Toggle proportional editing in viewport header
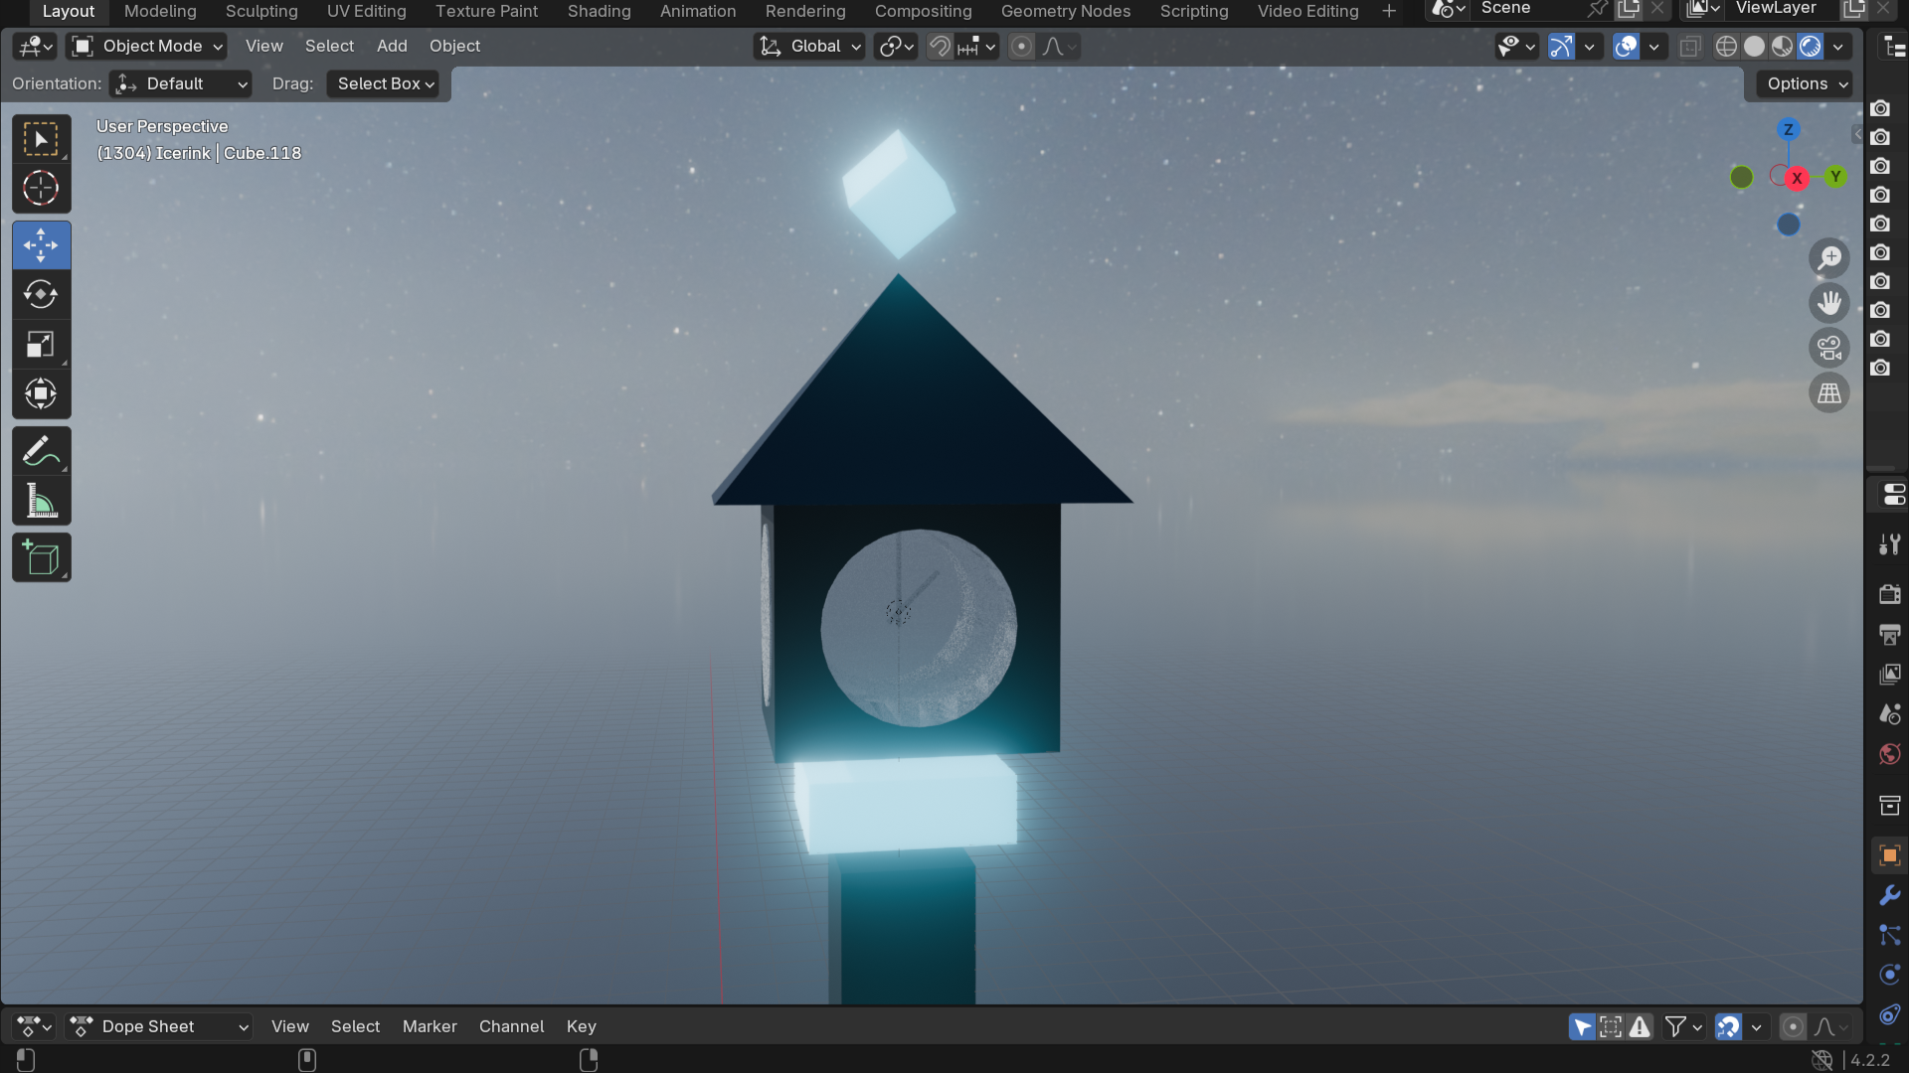Viewport: 1909px width, 1073px height. (x=1021, y=47)
